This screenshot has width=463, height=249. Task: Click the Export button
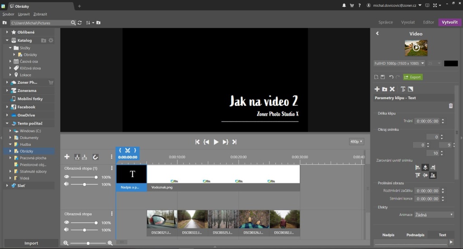click(413, 77)
